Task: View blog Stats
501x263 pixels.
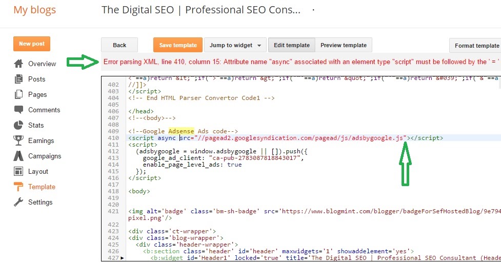Action: [x=36, y=125]
